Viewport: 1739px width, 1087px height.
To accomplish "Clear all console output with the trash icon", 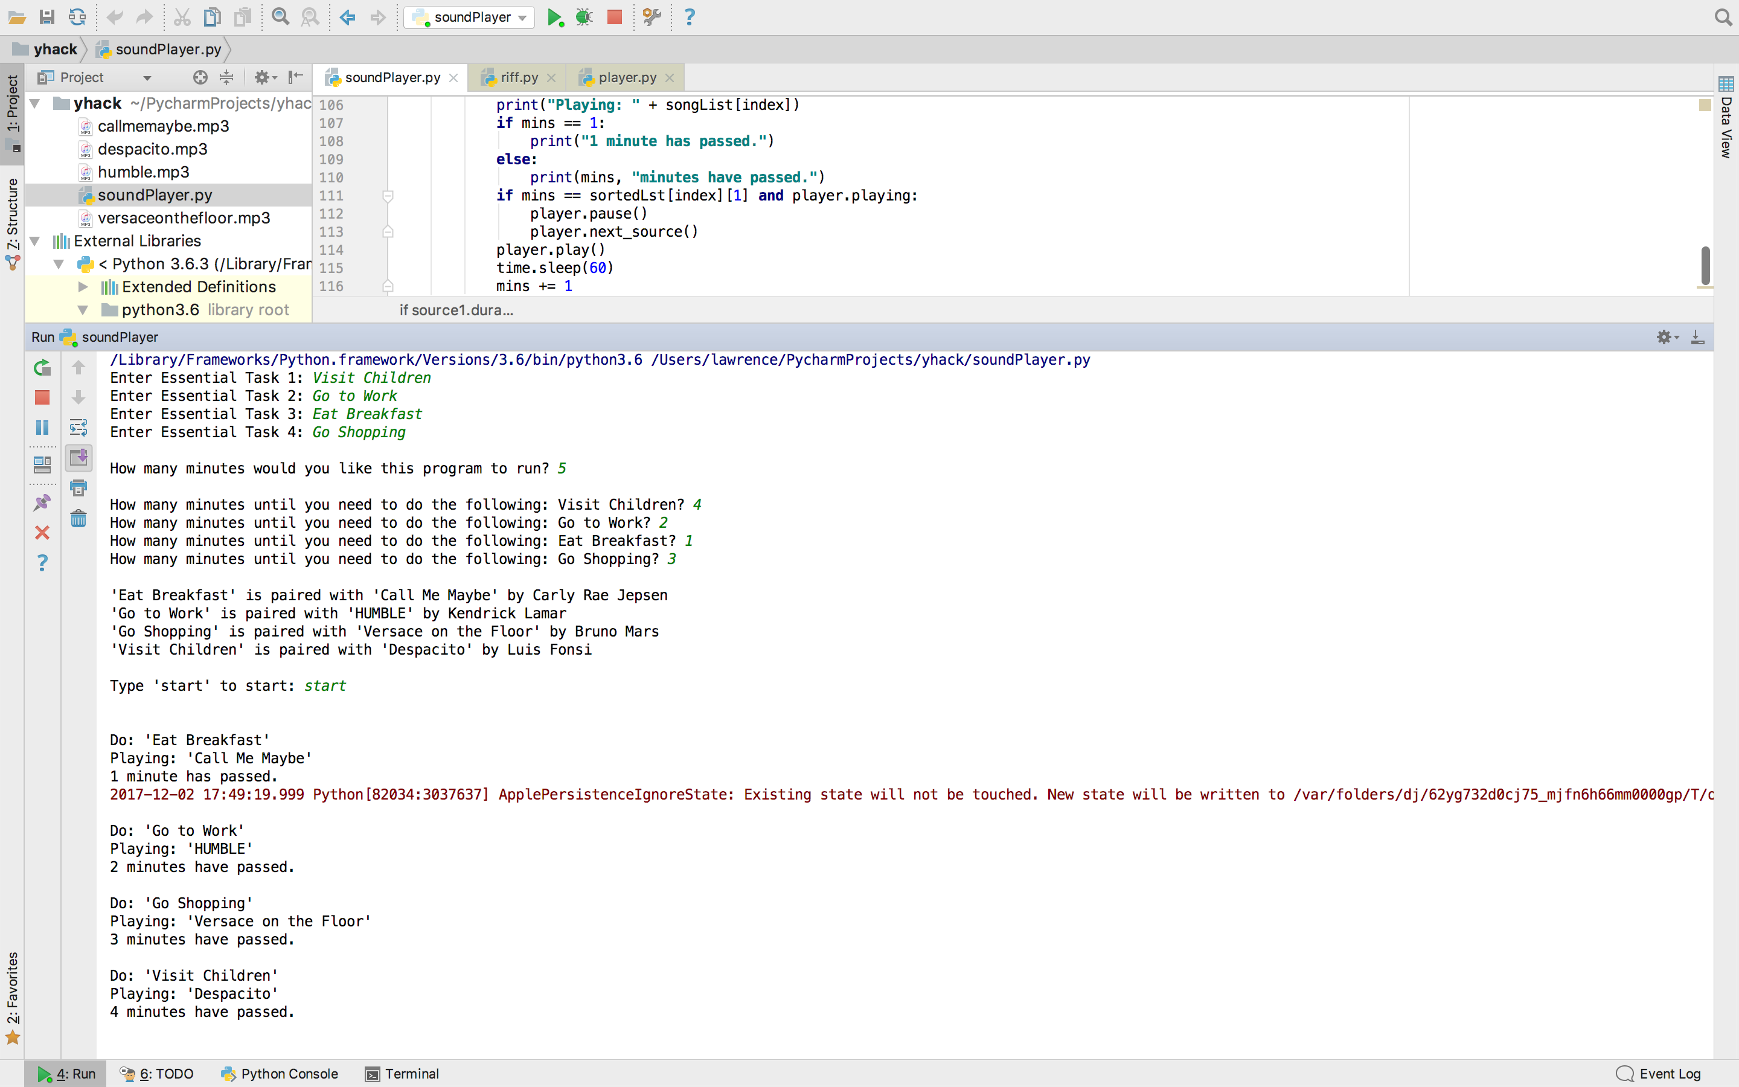I will [x=78, y=518].
